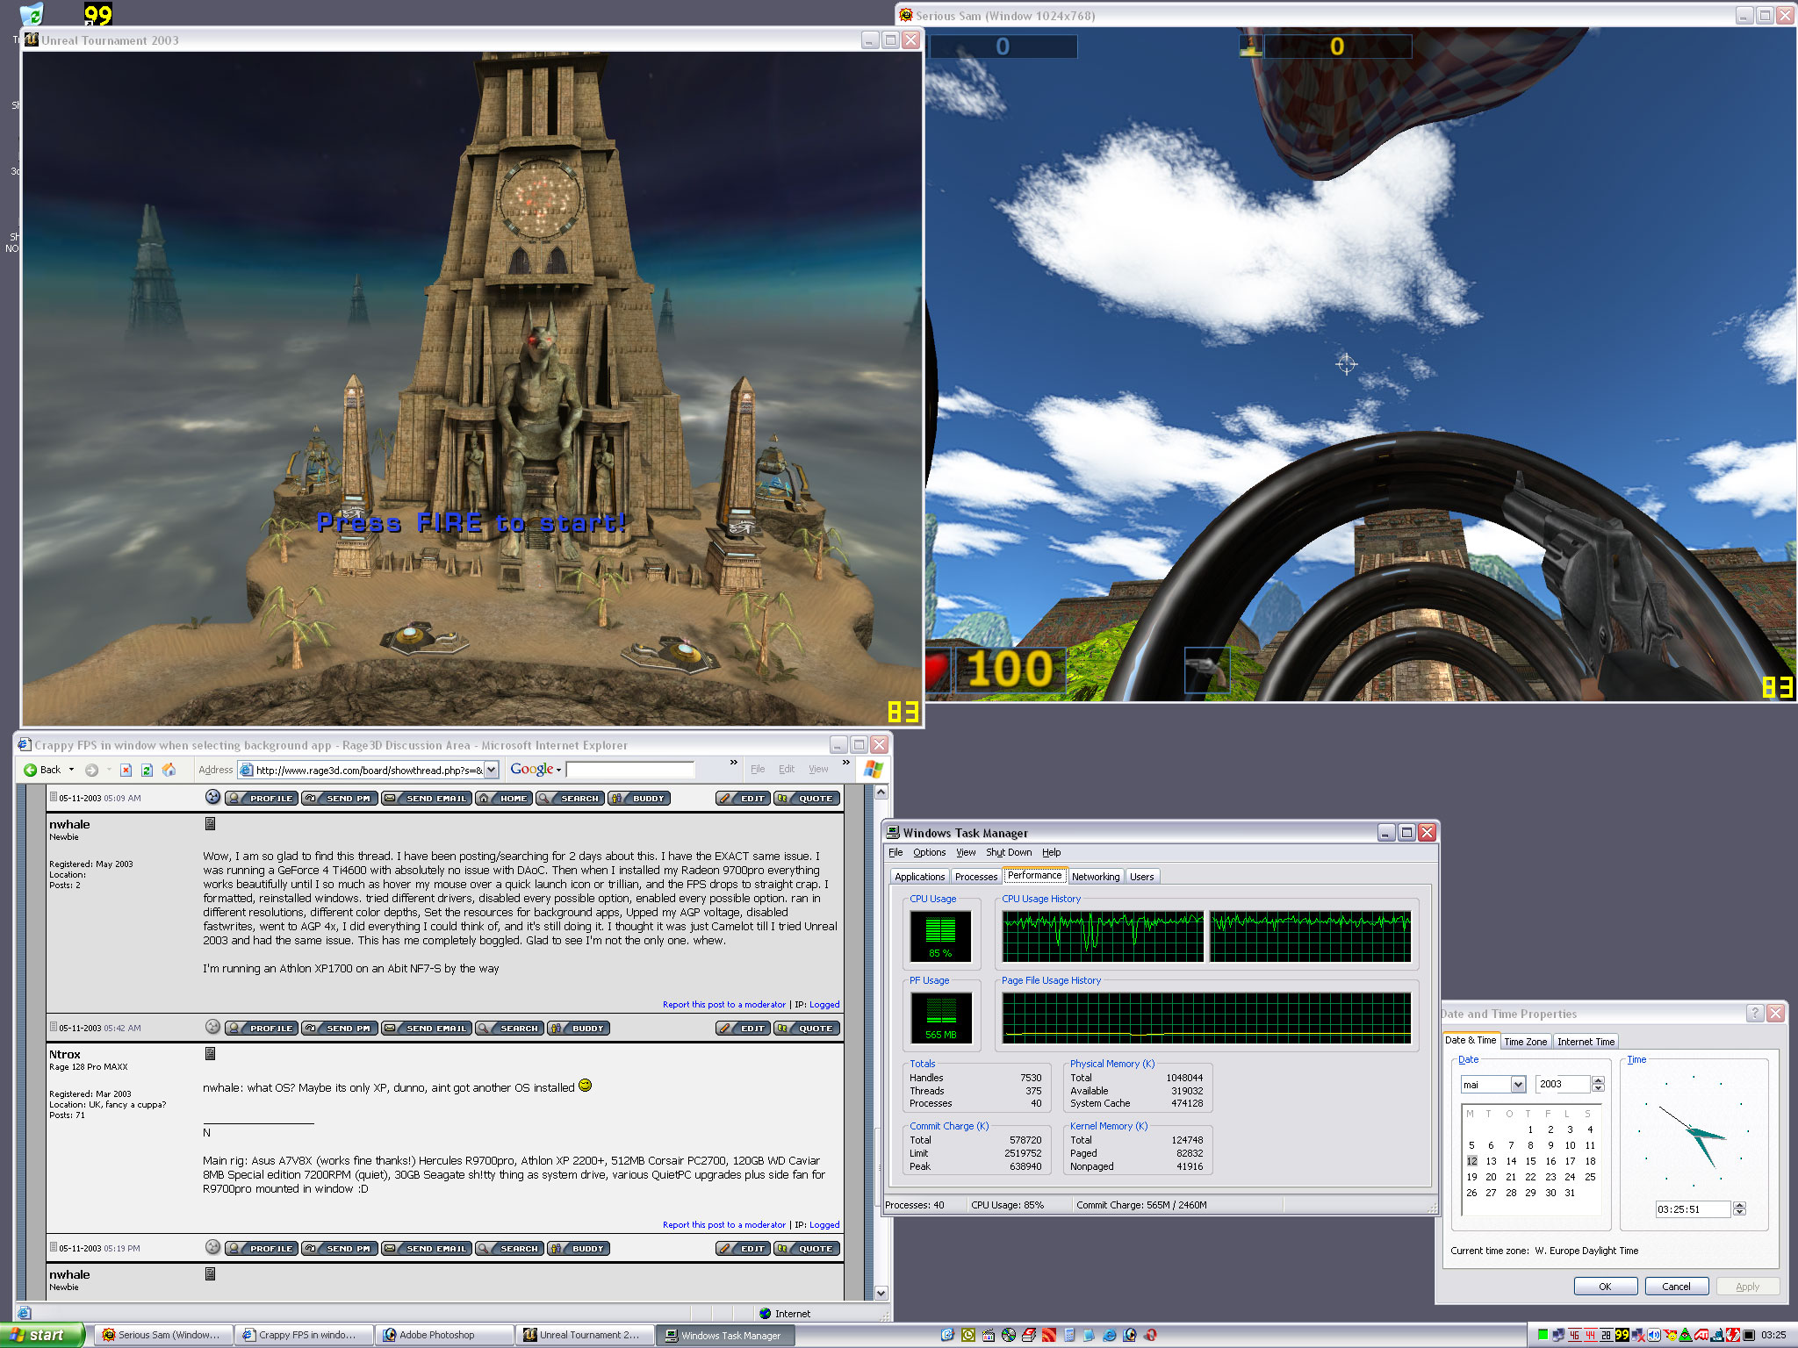This screenshot has width=1798, height=1348.
Task: Click the post icon under nwhale's first post header
Action: (210, 823)
